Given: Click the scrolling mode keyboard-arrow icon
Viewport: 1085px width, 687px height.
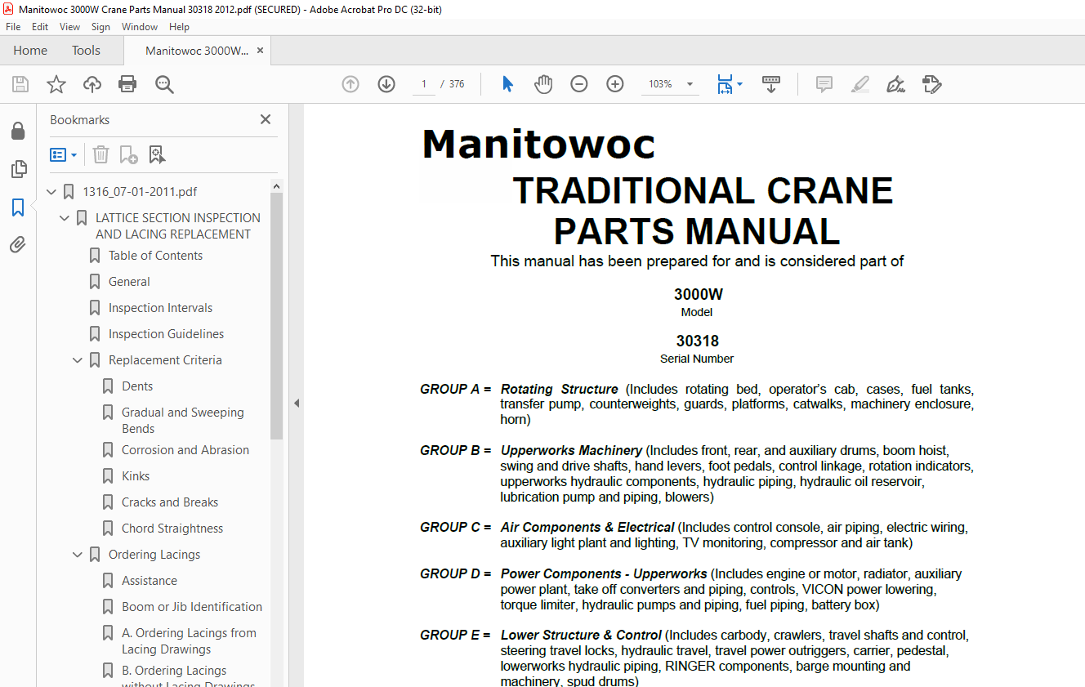Looking at the screenshot, I should click(771, 84).
